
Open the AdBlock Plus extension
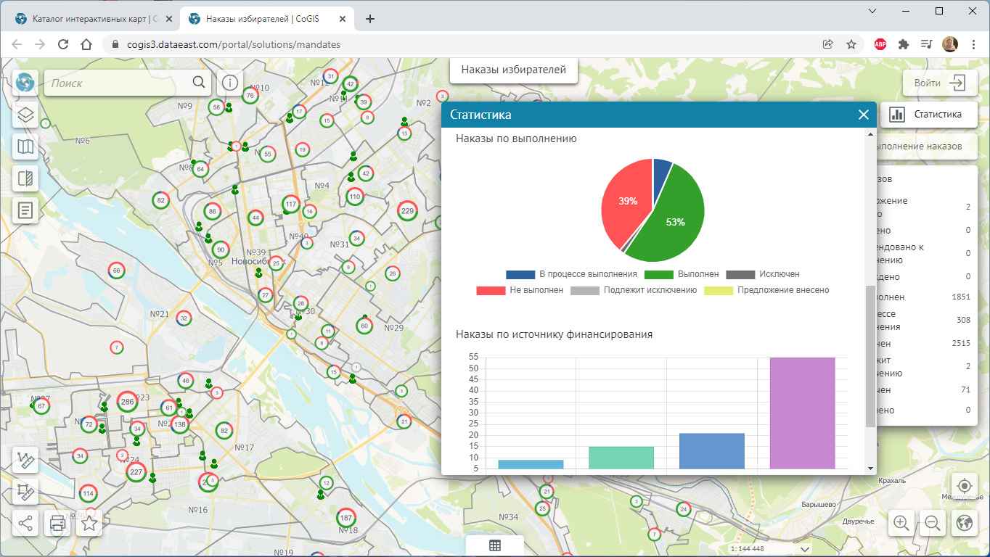pyautogui.click(x=880, y=44)
